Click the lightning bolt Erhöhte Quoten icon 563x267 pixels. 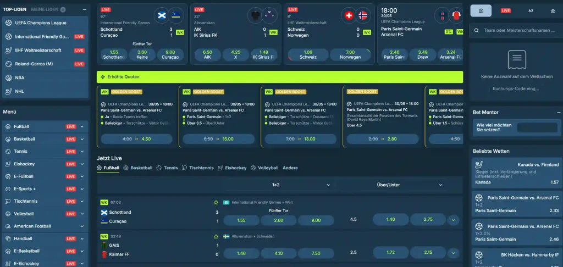[103, 77]
